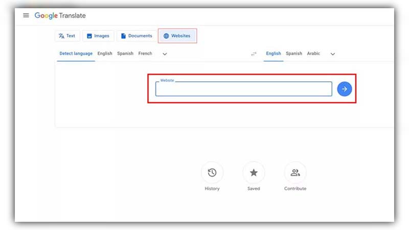
Task: Choose Detect language as source
Action: [x=76, y=54]
